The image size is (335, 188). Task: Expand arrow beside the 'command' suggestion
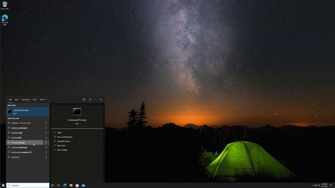[46, 128]
